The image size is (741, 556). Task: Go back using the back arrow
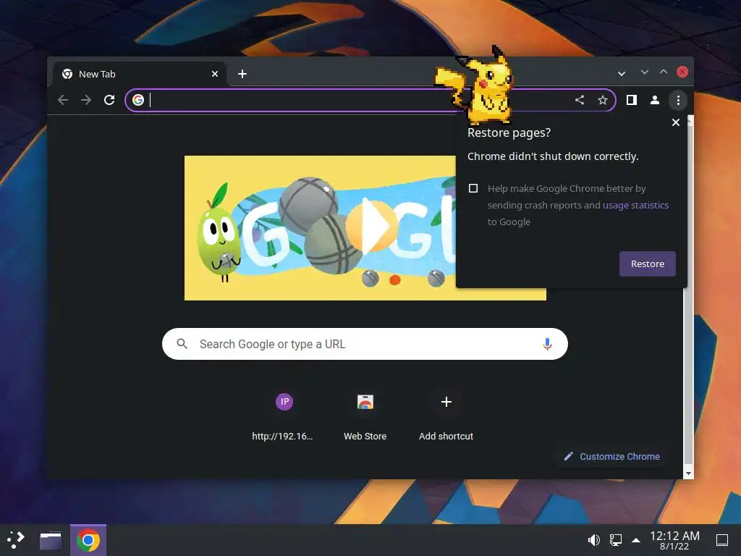pyautogui.click(x=63, y=100)
